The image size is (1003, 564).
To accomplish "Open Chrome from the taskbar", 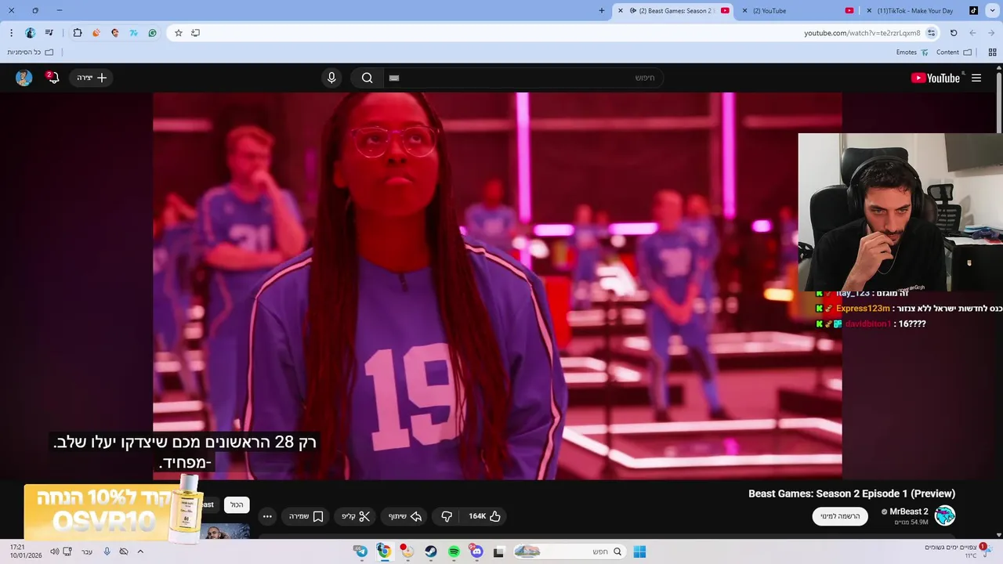I will [x=383, y=551].
